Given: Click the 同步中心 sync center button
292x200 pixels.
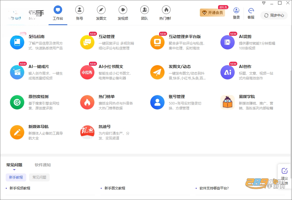Looking at the screenshot, I should click(274, 15).
